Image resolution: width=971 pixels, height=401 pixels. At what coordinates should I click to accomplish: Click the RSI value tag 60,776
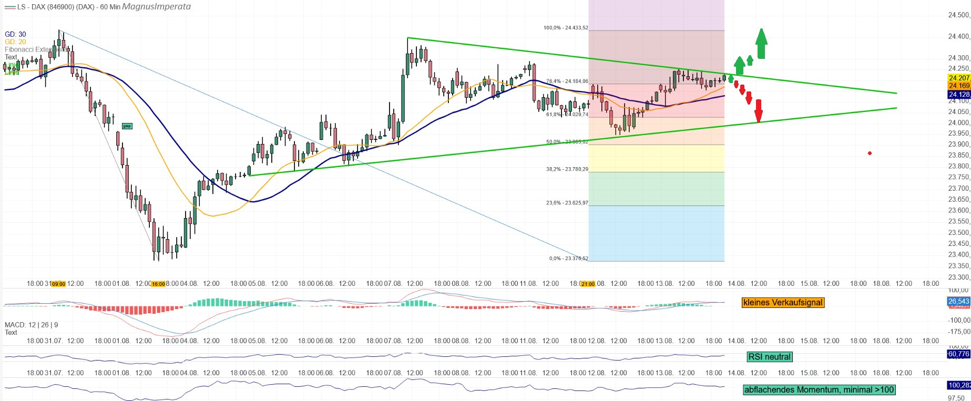[x=958, y=354]
